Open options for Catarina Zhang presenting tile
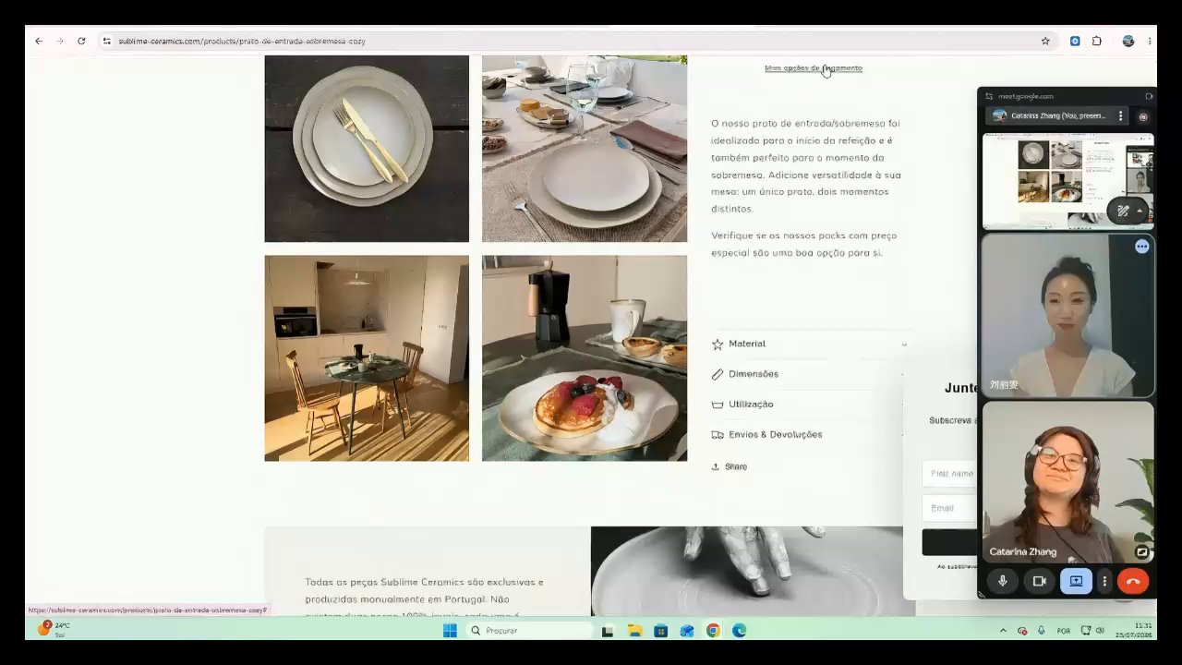Viewport: 1182px width, 665px height. click(x=1121, y=116)
